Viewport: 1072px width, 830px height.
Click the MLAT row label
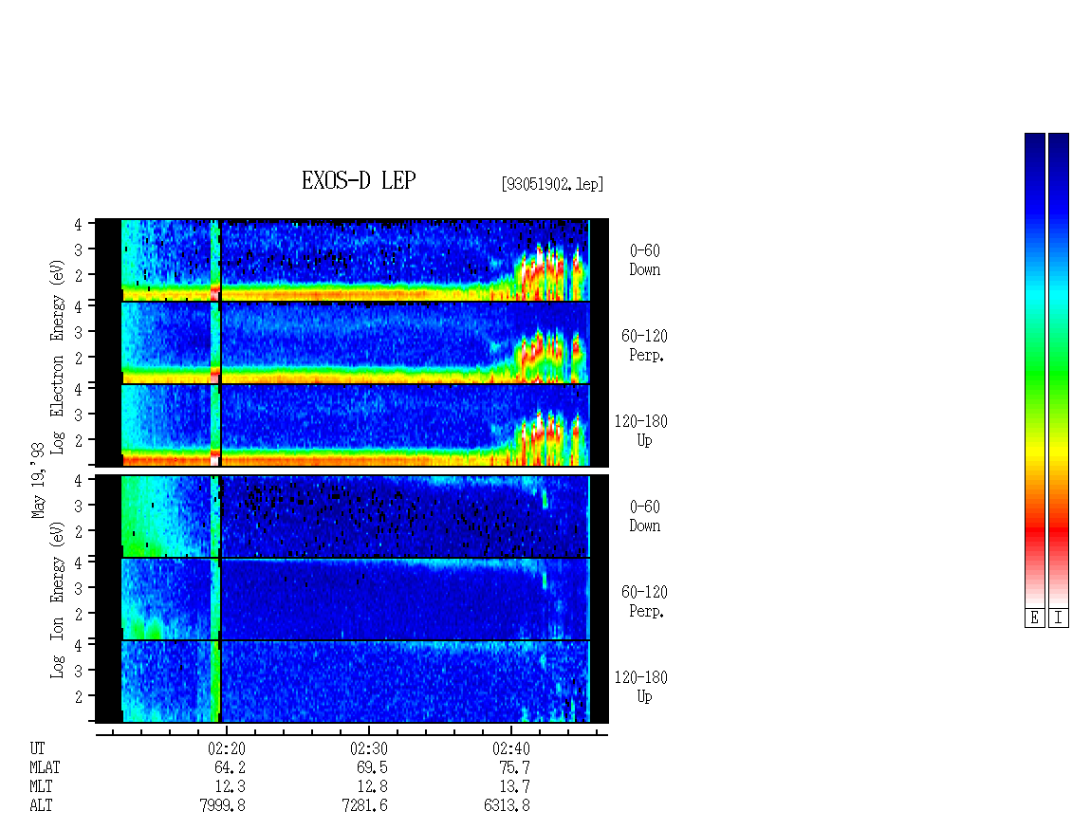point(45,767)
